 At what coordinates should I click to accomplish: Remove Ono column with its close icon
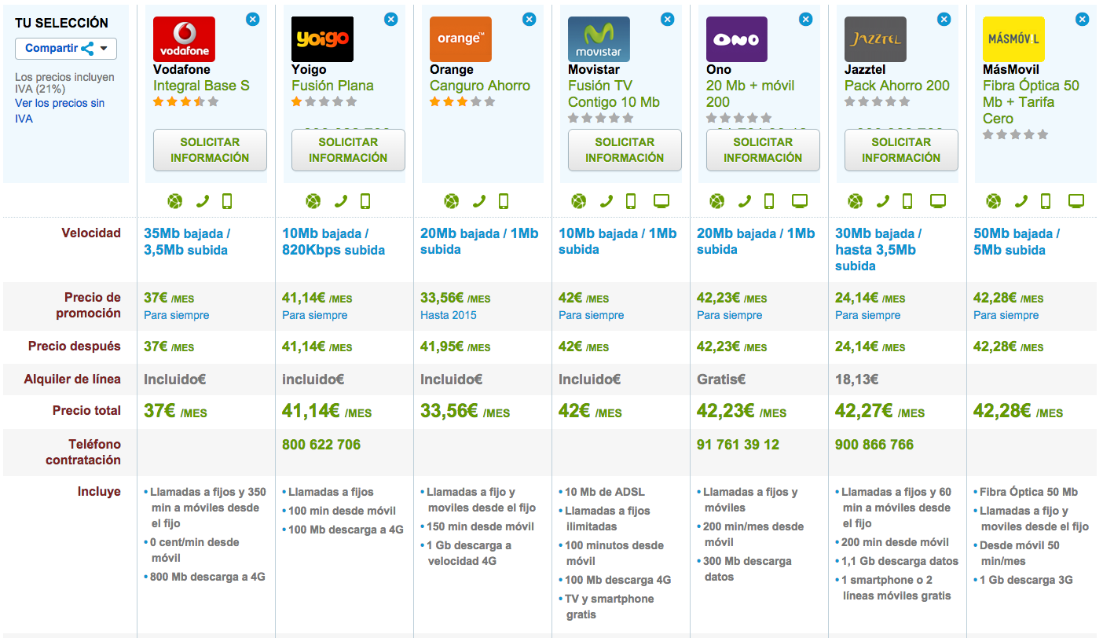click(805, 20)
